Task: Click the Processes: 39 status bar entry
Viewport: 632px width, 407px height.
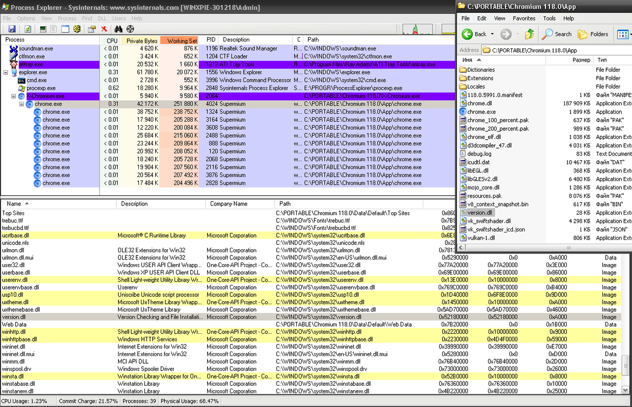Action: 139,401
